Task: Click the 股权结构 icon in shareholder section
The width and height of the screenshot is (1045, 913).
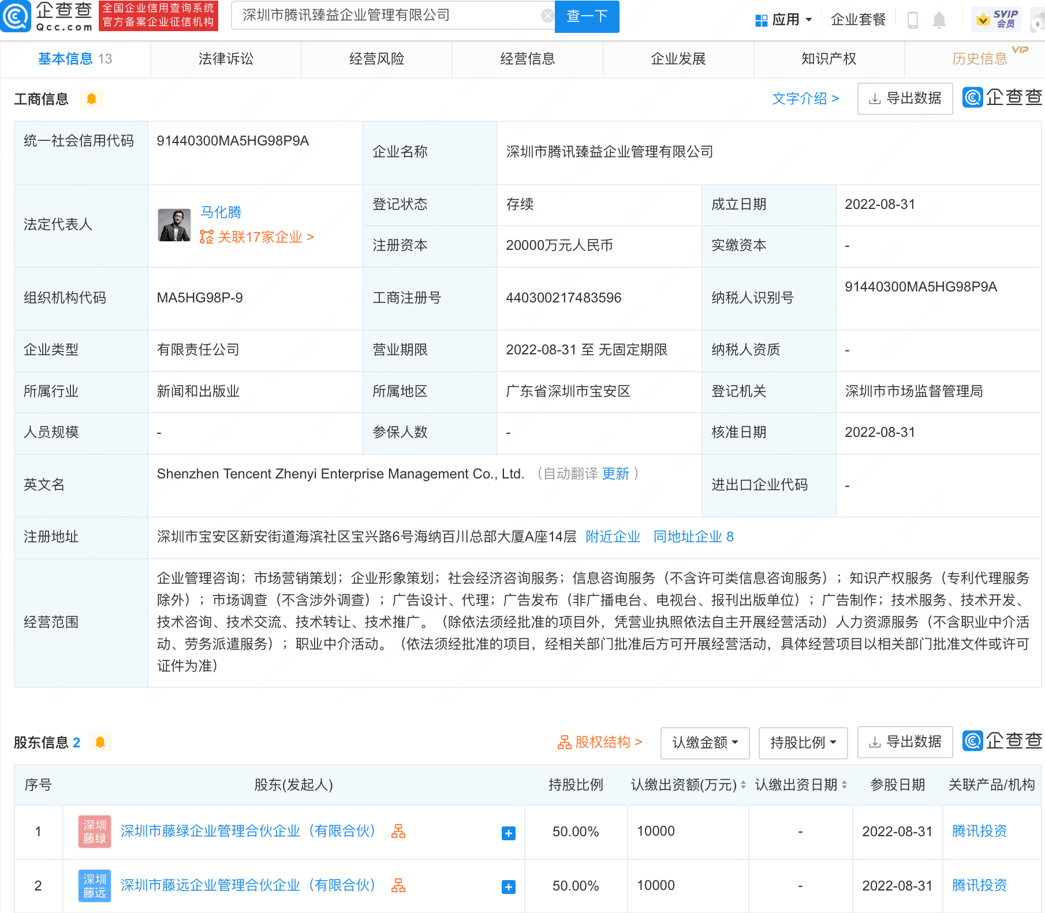Action: tap(565, 743)
